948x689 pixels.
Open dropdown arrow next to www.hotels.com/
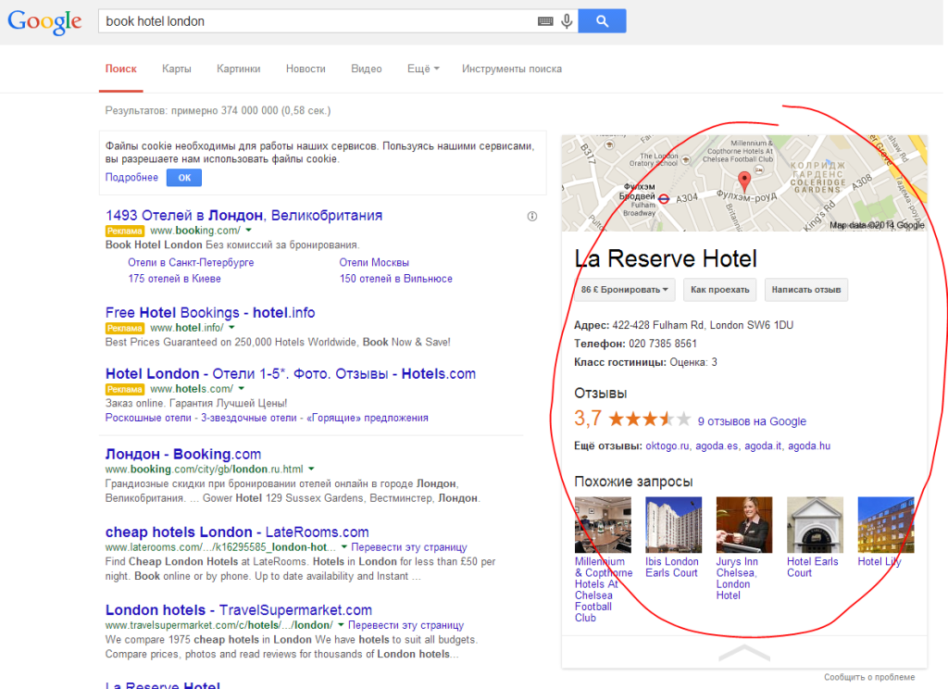click(x=242, y=388)
